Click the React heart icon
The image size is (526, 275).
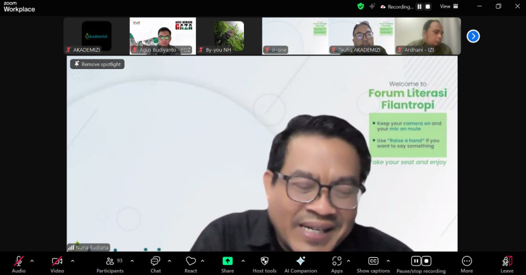(x=191, y=261)
